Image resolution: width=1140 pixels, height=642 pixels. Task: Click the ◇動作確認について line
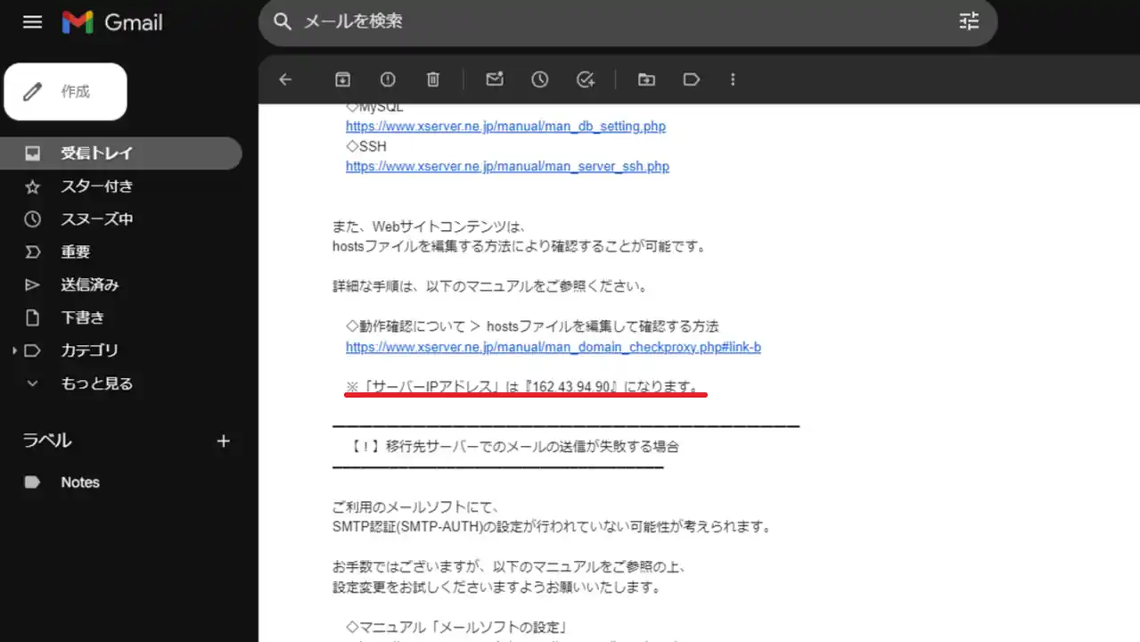(532, 327)
